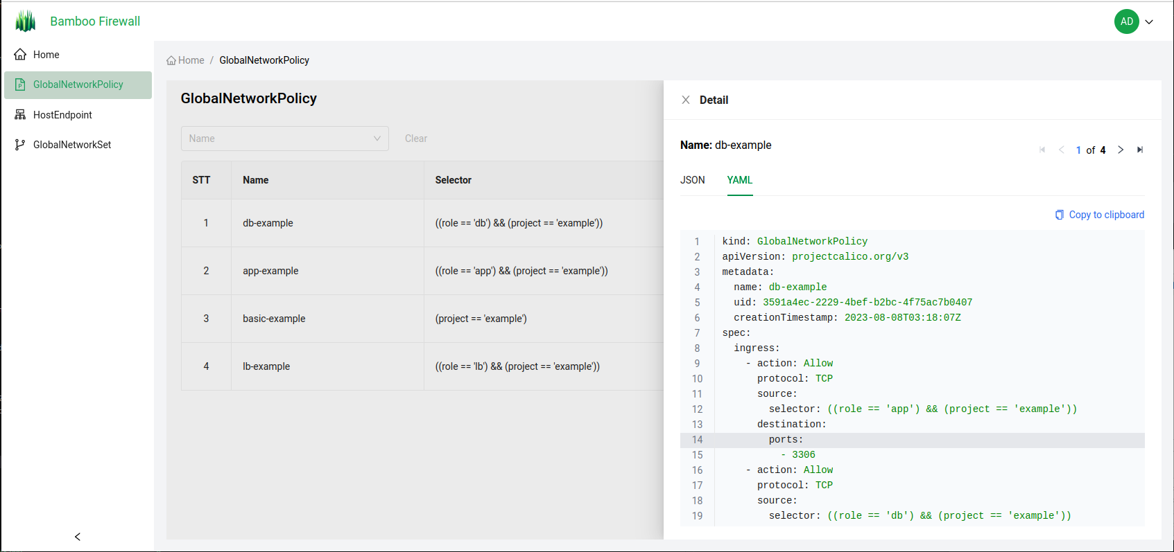Click the Bamboo Firewall title text
Viewport: 1174px width, 552px height.
[95, 21]
